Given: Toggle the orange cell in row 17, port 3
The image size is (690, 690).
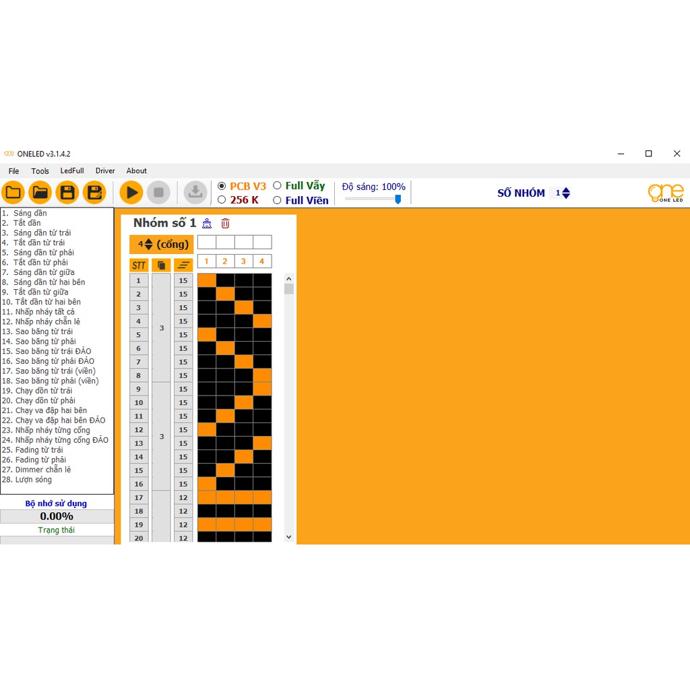Looking at the screenshot, I should click(x=244, y=497).
